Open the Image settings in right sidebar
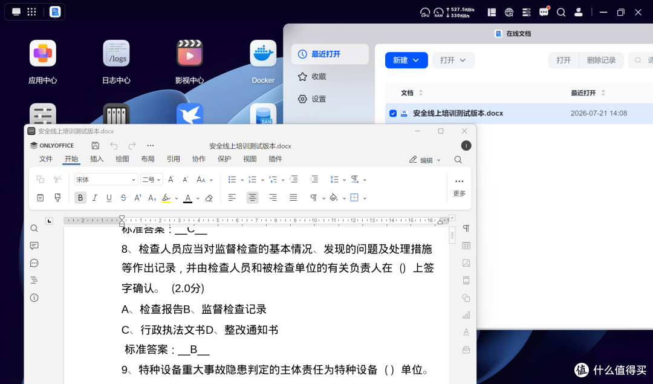The width and height of the screenshot is (653, 384). (466, 263)
